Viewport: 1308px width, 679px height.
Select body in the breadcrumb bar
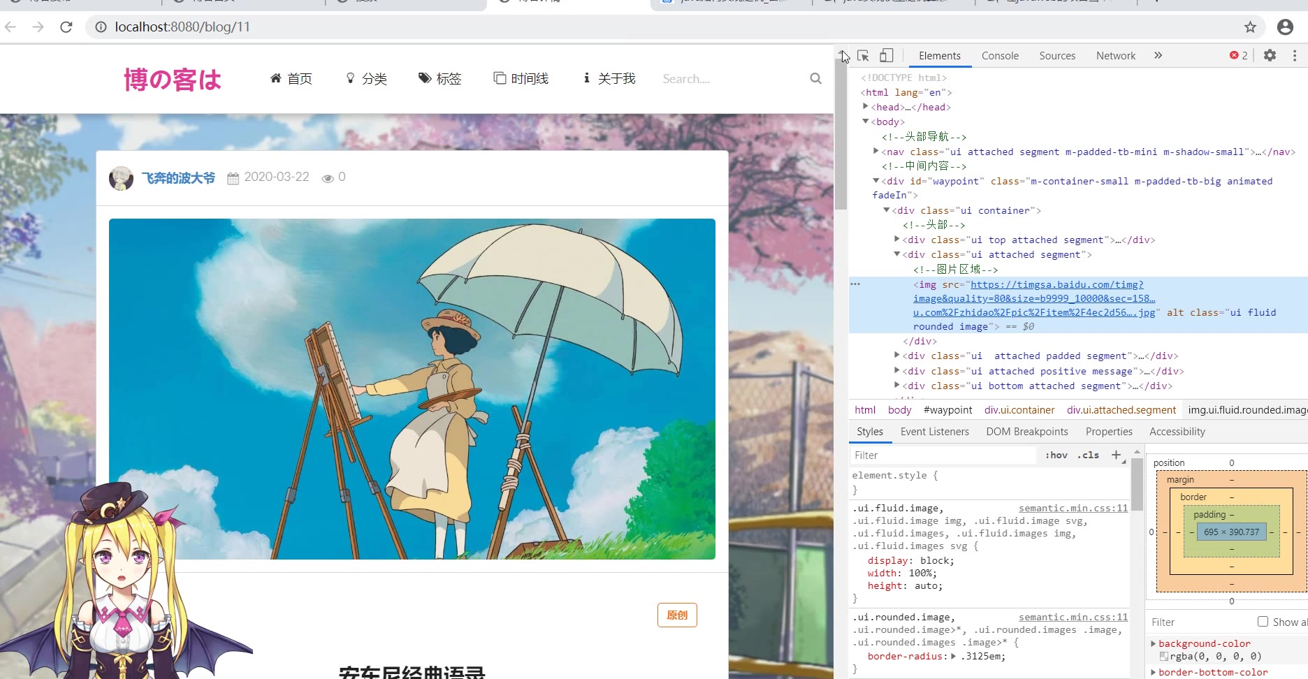(899, 410)
